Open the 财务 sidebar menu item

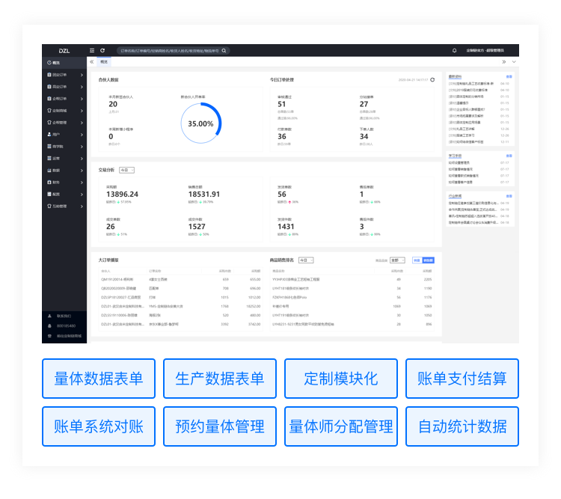64,183
